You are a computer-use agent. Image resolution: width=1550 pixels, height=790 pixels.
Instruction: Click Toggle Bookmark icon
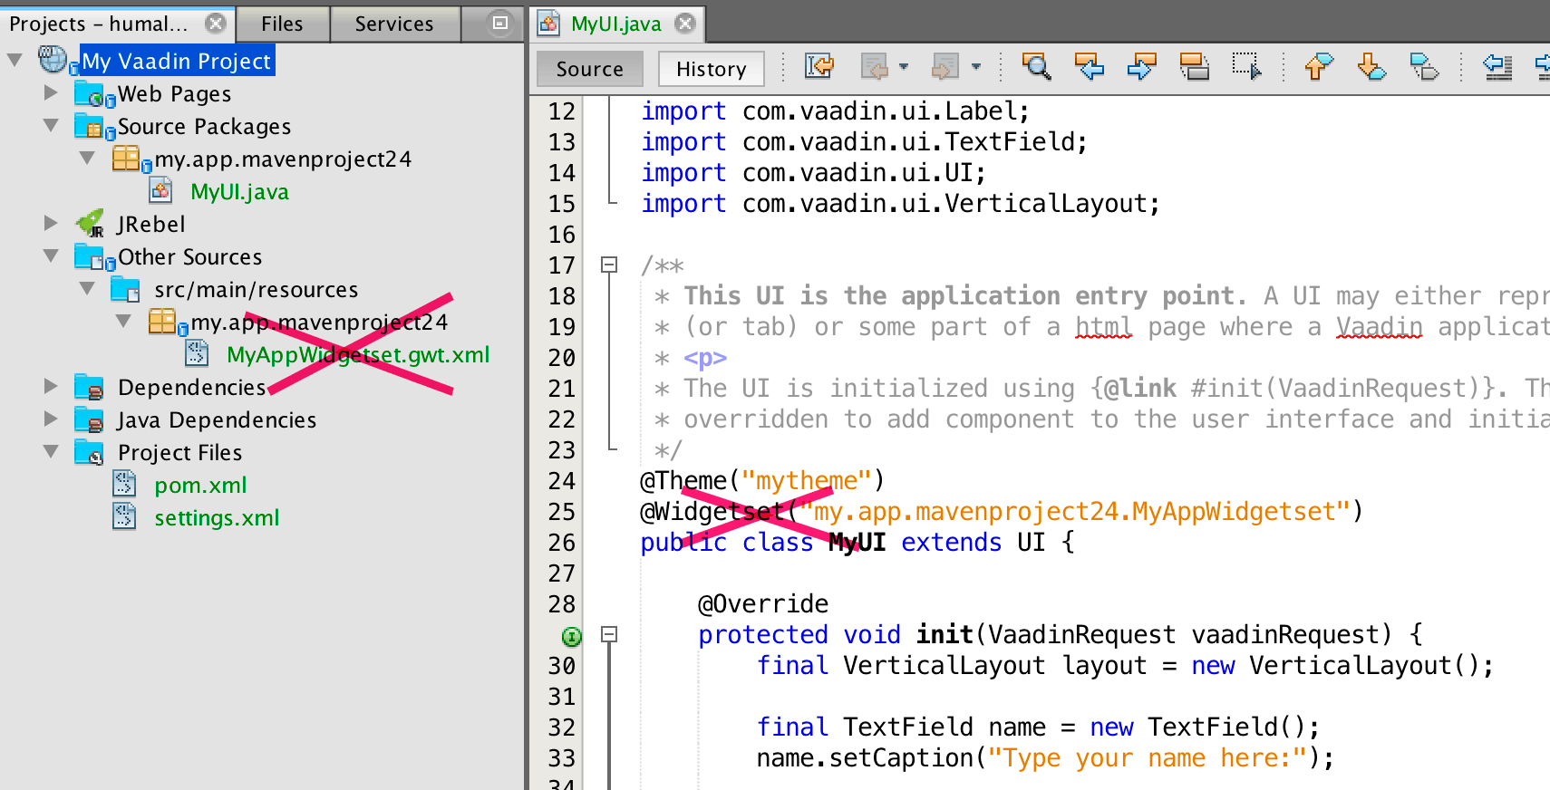[1424, 67]
